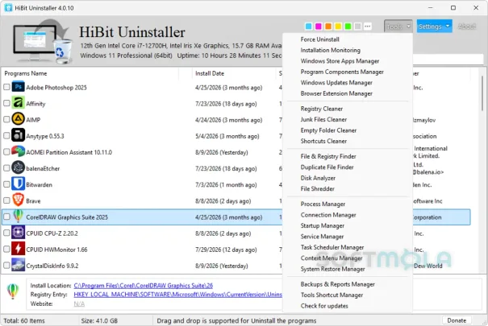Choose Force Uninstall from Tools menu
The width and height of the screenshot is (488, 326).
pos(319,39)
